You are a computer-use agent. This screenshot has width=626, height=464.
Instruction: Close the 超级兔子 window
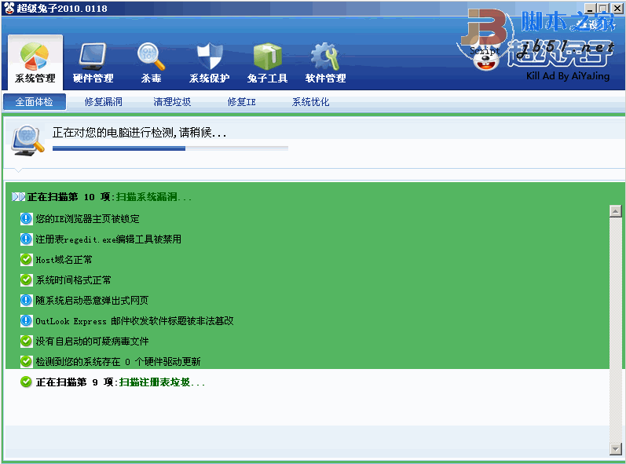click(617, 9)
